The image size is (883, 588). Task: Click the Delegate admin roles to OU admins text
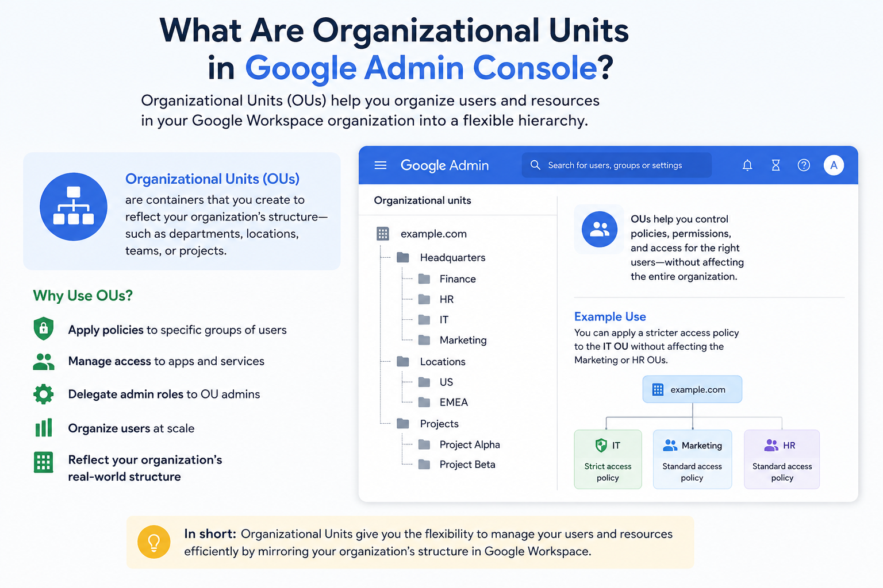pos(164,394)
